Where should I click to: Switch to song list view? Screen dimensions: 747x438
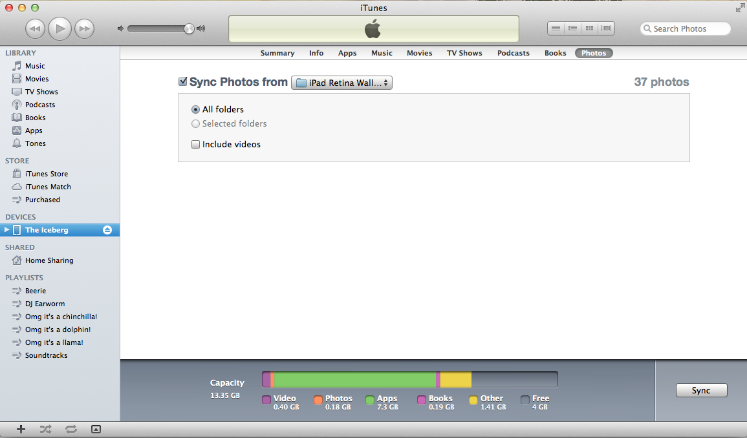click(x=556, y=28)
